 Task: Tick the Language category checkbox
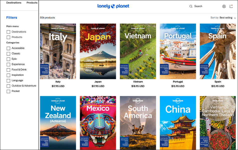[x=9, y=80]
